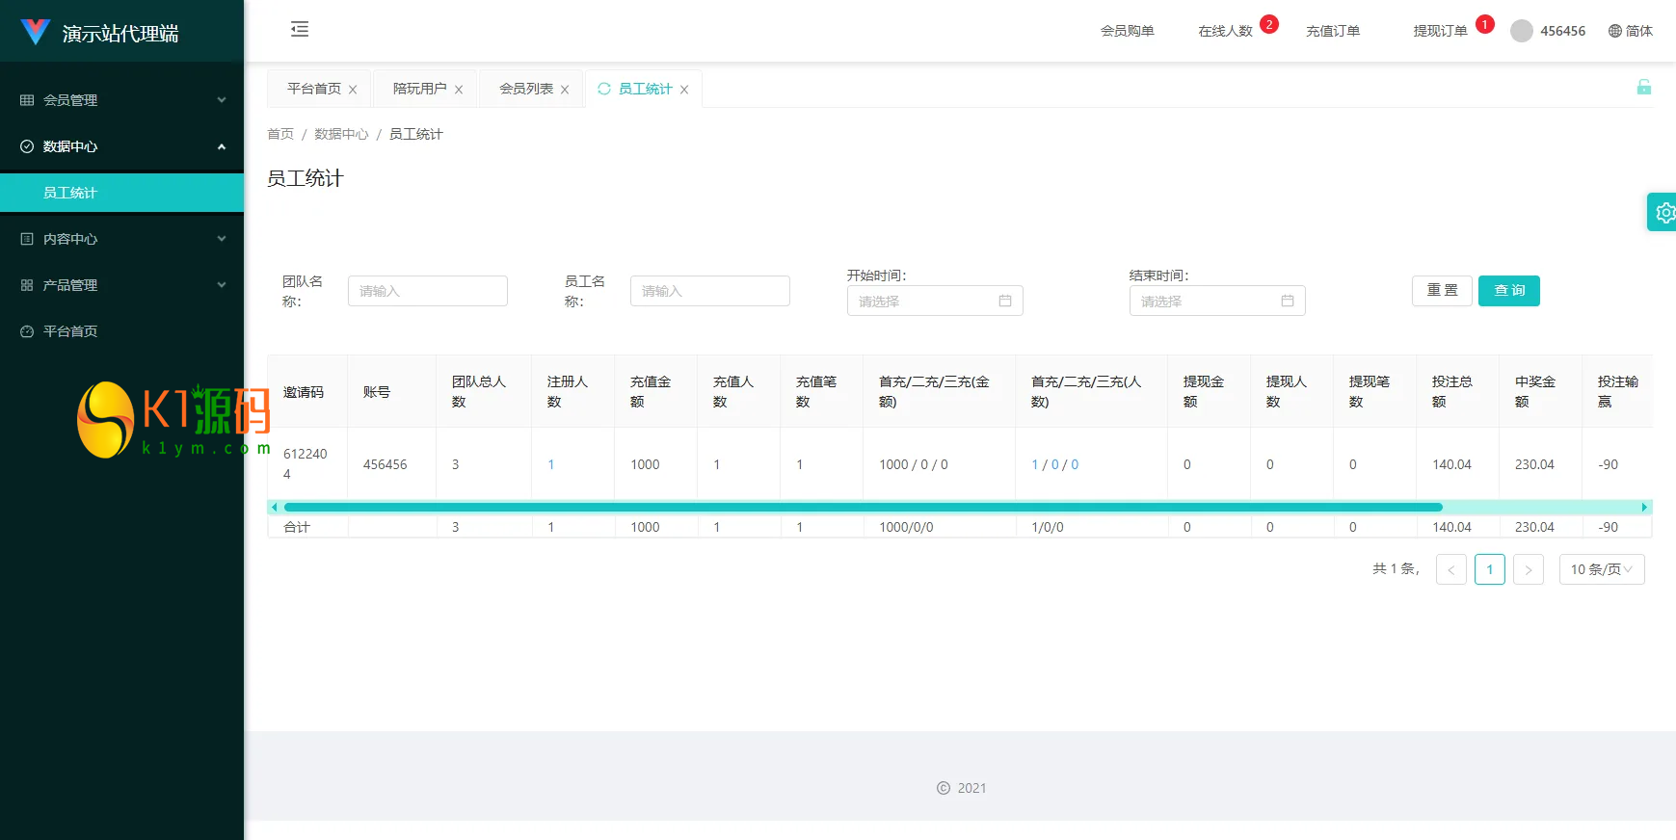Expand the 产品管理 menu chevron
Viewport: 1676px width, 840px height.
tap(222, 285)
